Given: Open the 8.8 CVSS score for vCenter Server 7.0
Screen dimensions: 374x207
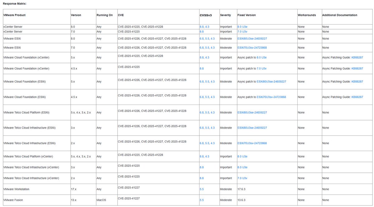Looking at the screenshot, I should coord(202,31).
